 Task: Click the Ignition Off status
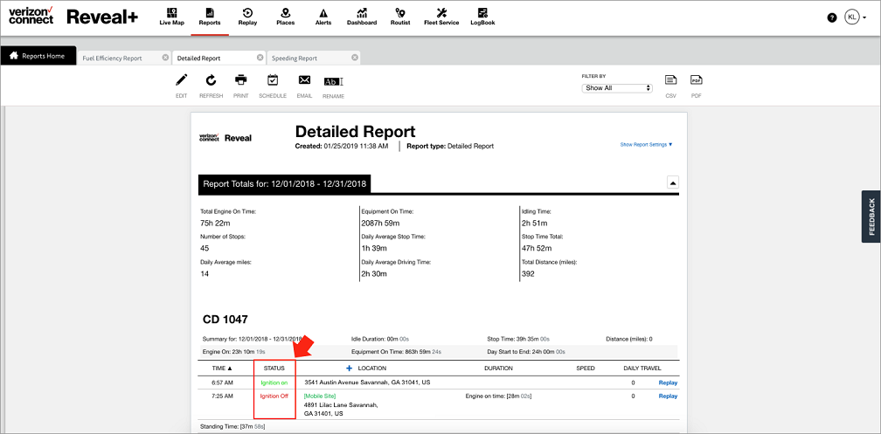274,396
